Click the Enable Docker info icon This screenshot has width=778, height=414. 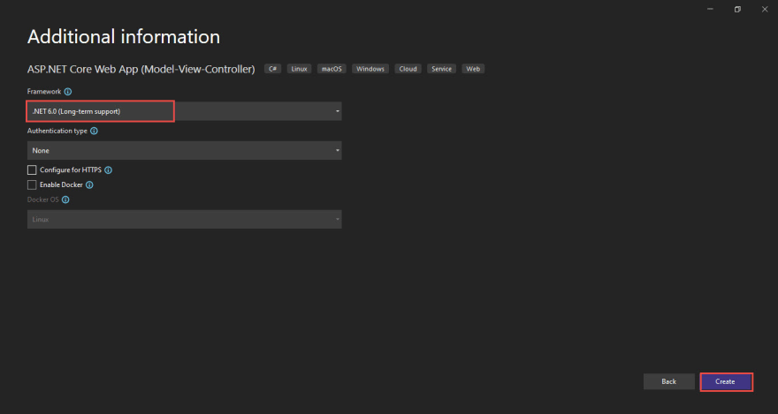[89, 184]
